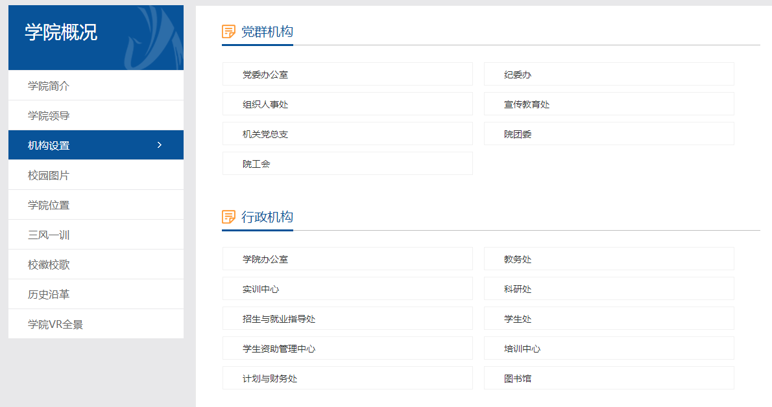Open the 院团委 link
Viewport: 772px width, 407px height.
coord(518,134)
